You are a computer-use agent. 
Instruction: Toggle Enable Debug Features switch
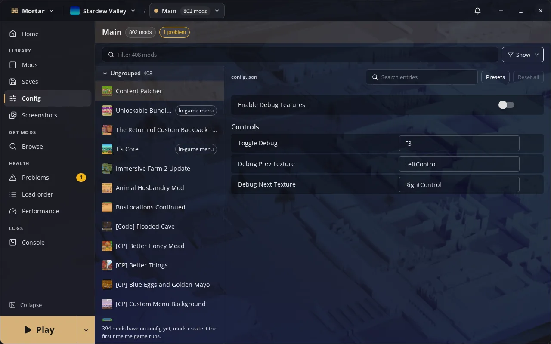pos(506,105)
